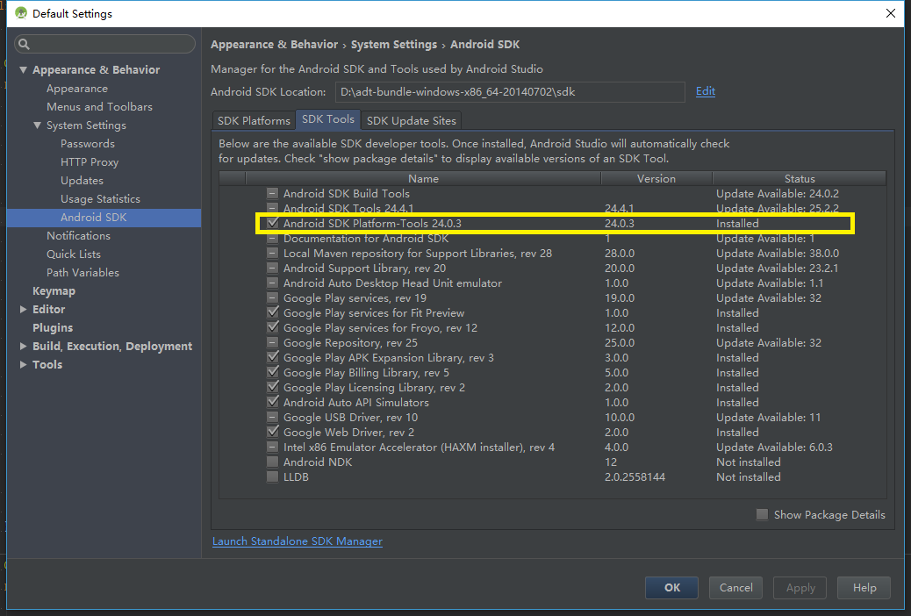Uncheck Google Play services for Froyo

tap(272, 327)
